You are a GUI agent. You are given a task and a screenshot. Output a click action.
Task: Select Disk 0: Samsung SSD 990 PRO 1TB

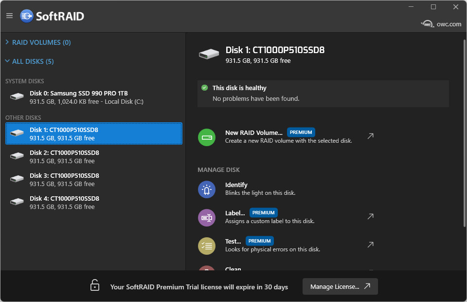[94, 97]
